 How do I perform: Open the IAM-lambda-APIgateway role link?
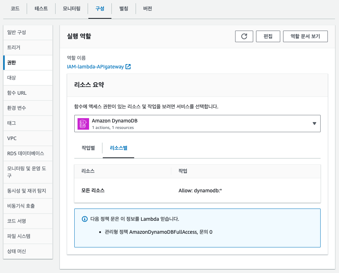tap(95, 67)
